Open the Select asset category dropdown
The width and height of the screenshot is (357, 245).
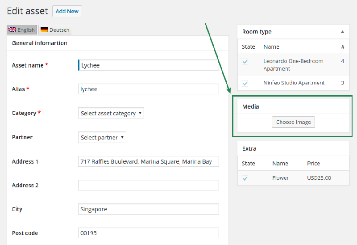[111, 114]
